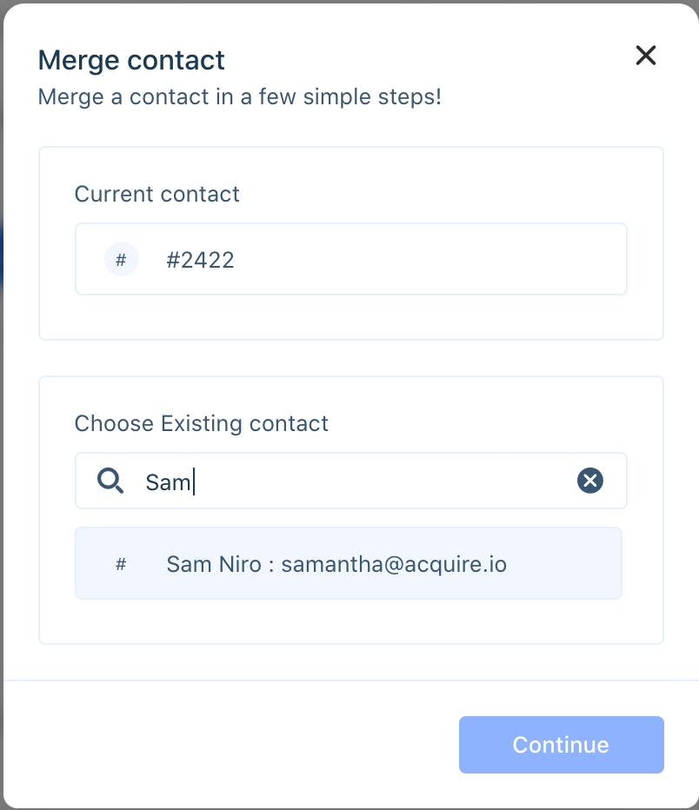Click the samantha@acquire.io email text
This screenshot has width=699, height=810.
[x=394, y=564]
